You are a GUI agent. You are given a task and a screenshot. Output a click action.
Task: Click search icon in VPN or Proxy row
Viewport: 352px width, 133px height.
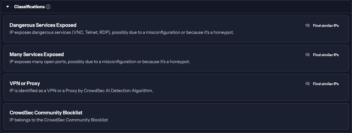tap(308, 84)
